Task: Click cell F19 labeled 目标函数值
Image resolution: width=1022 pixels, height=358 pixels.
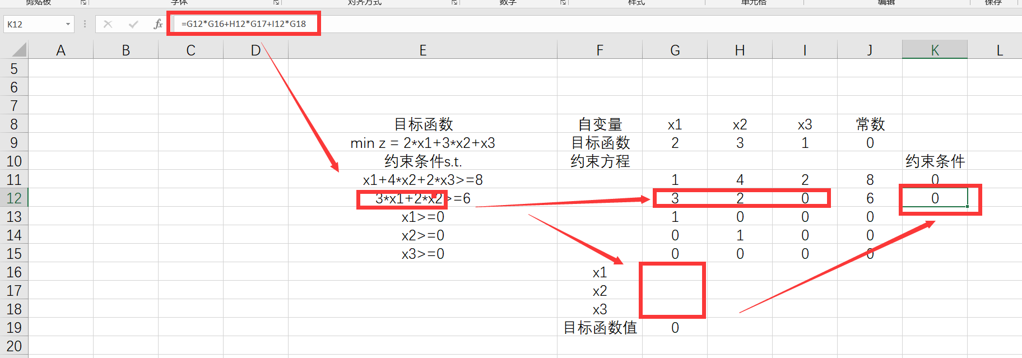Action: 600,328
